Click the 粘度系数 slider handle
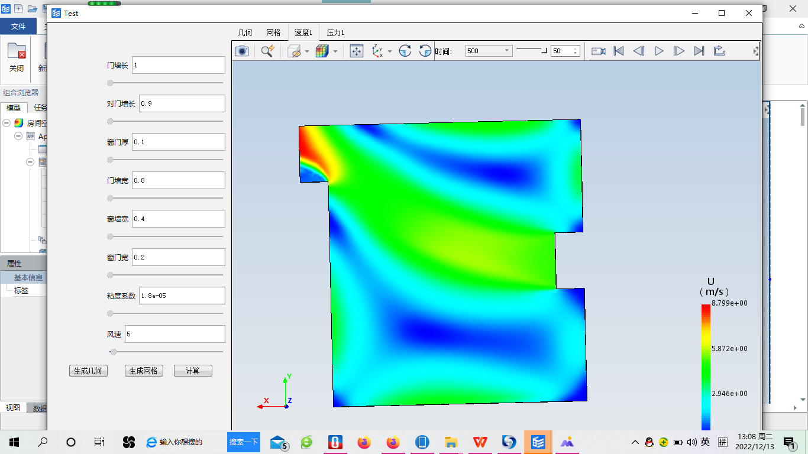This screenshot has width=808, height=454. tap(110, 313)
